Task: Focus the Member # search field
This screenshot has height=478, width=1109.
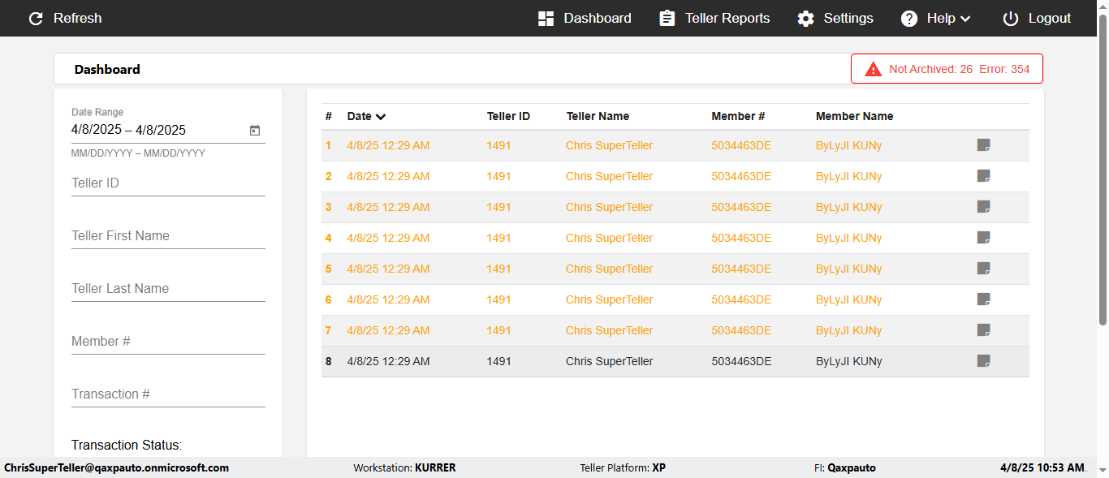Action: tap(168, 342)
